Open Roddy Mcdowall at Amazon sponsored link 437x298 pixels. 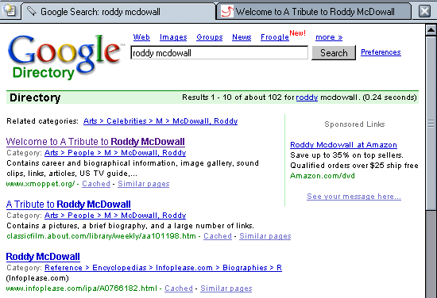343,144
